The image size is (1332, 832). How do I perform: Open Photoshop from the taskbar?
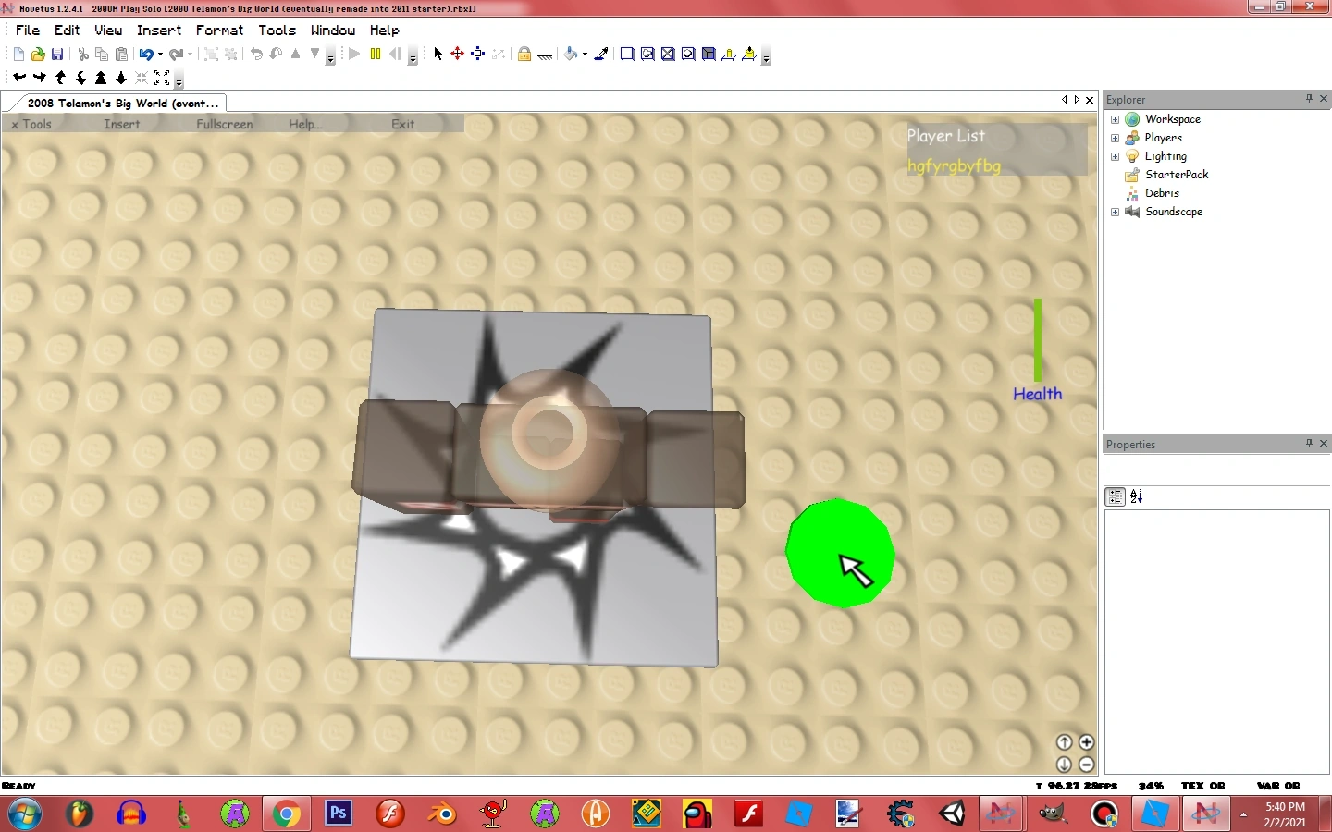[x=339, y=814]
